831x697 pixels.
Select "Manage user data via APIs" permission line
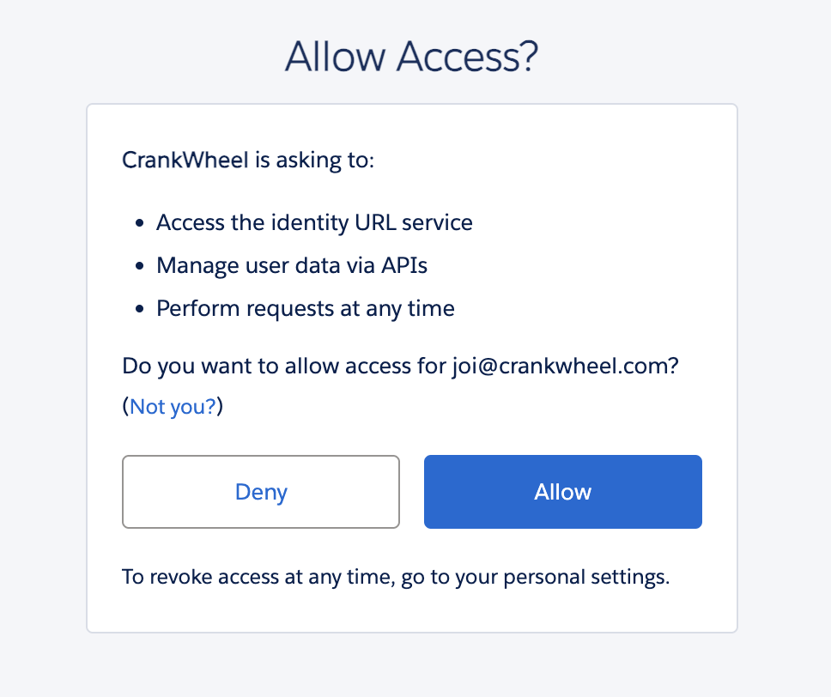pos(292,265)
